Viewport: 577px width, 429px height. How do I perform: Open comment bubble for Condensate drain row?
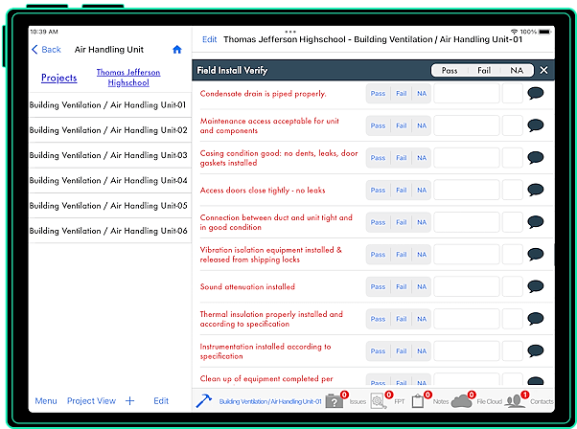(535, 94)
